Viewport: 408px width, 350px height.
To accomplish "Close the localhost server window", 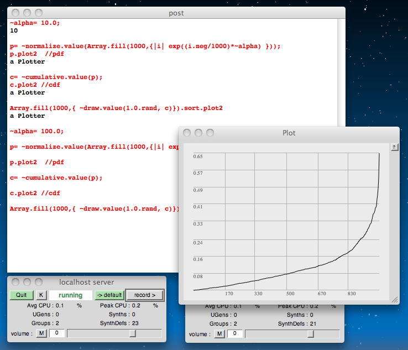I will pyautogui.click(x=16, y=282).
